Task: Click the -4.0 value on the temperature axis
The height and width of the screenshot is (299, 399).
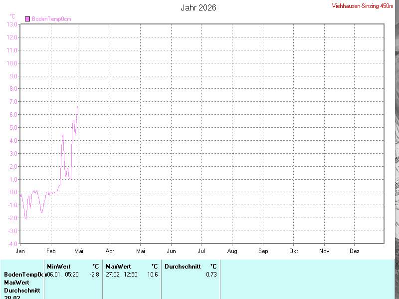Action: pyautogui.click(x=12, y=244)
